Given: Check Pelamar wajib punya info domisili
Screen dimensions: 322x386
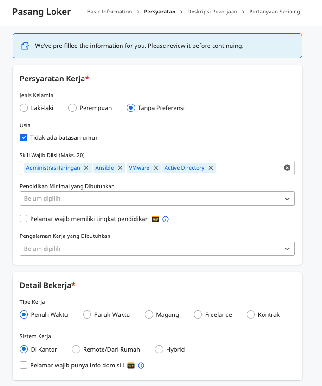Looking at the screenshot, I should [24, 365].
